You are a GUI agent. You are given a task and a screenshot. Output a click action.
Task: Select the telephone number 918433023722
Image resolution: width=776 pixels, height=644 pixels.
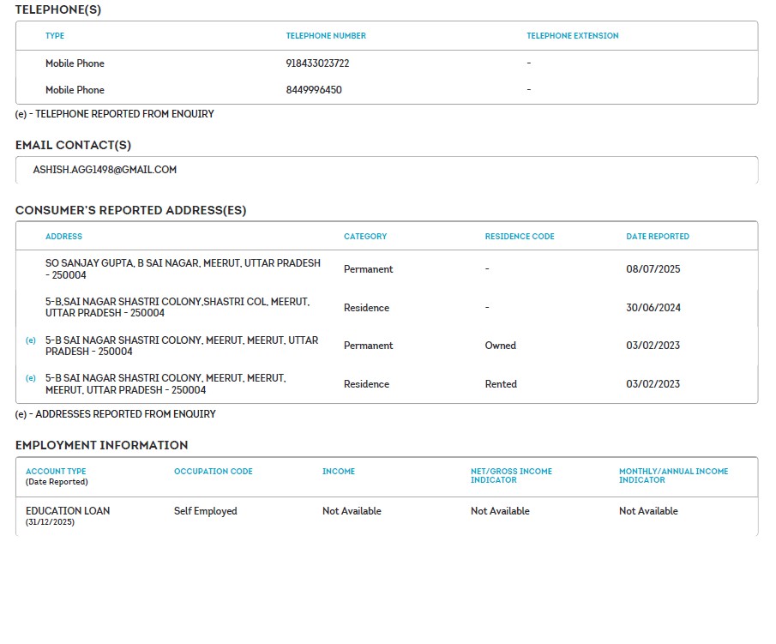pos(317,63)
